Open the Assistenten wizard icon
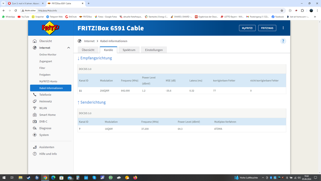 (35, 147)
